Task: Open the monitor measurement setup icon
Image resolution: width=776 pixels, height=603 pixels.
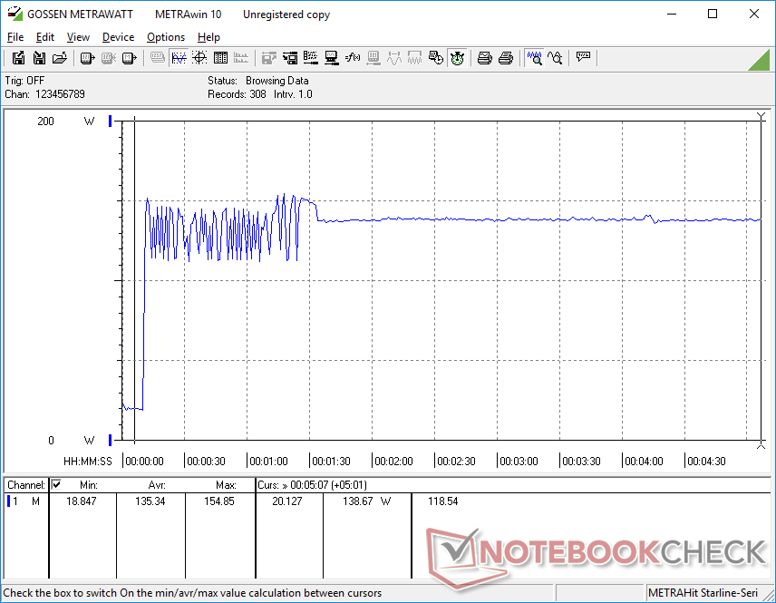Action: tap(332, 58)
